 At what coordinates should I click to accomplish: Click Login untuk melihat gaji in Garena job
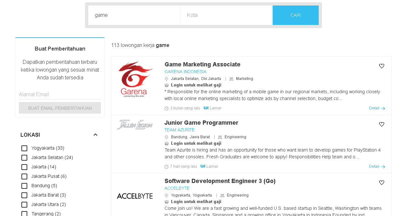click(196, 85)
